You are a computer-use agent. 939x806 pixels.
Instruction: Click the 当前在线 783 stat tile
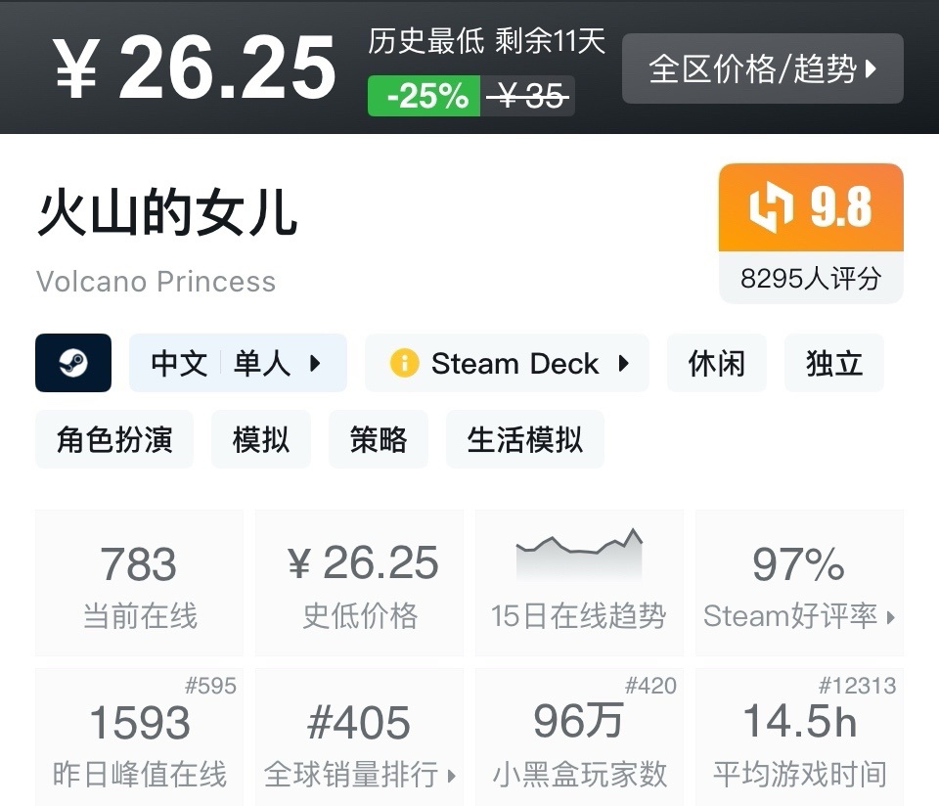pos(140,583)
